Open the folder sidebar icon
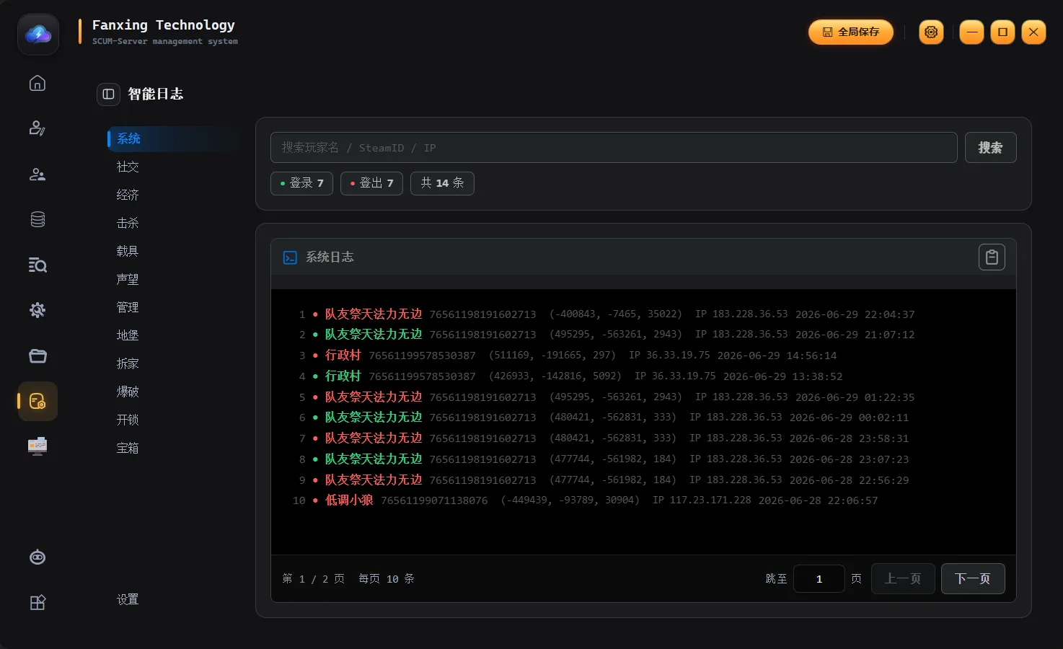This screenshot has width=1063, height=649. 38,356
